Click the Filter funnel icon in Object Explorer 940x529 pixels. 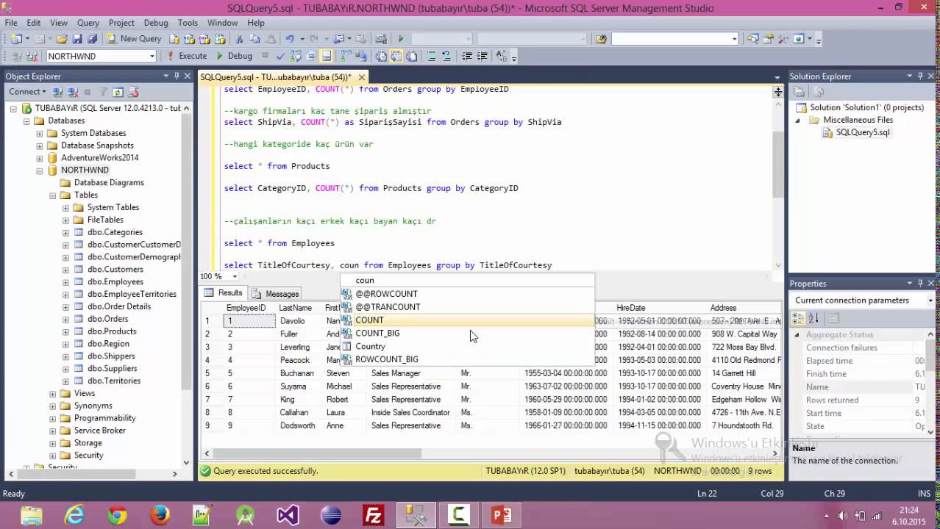(x=103, y=92)
